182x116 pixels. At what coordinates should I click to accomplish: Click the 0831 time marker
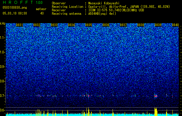click(x=19, y=25)
